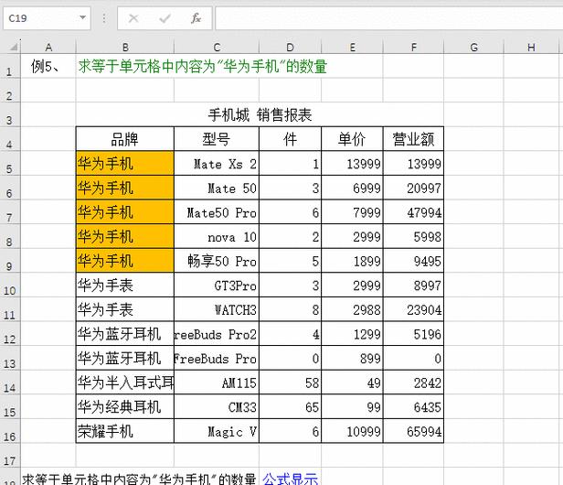Click the unit price 13999 cell in column E

352,163
